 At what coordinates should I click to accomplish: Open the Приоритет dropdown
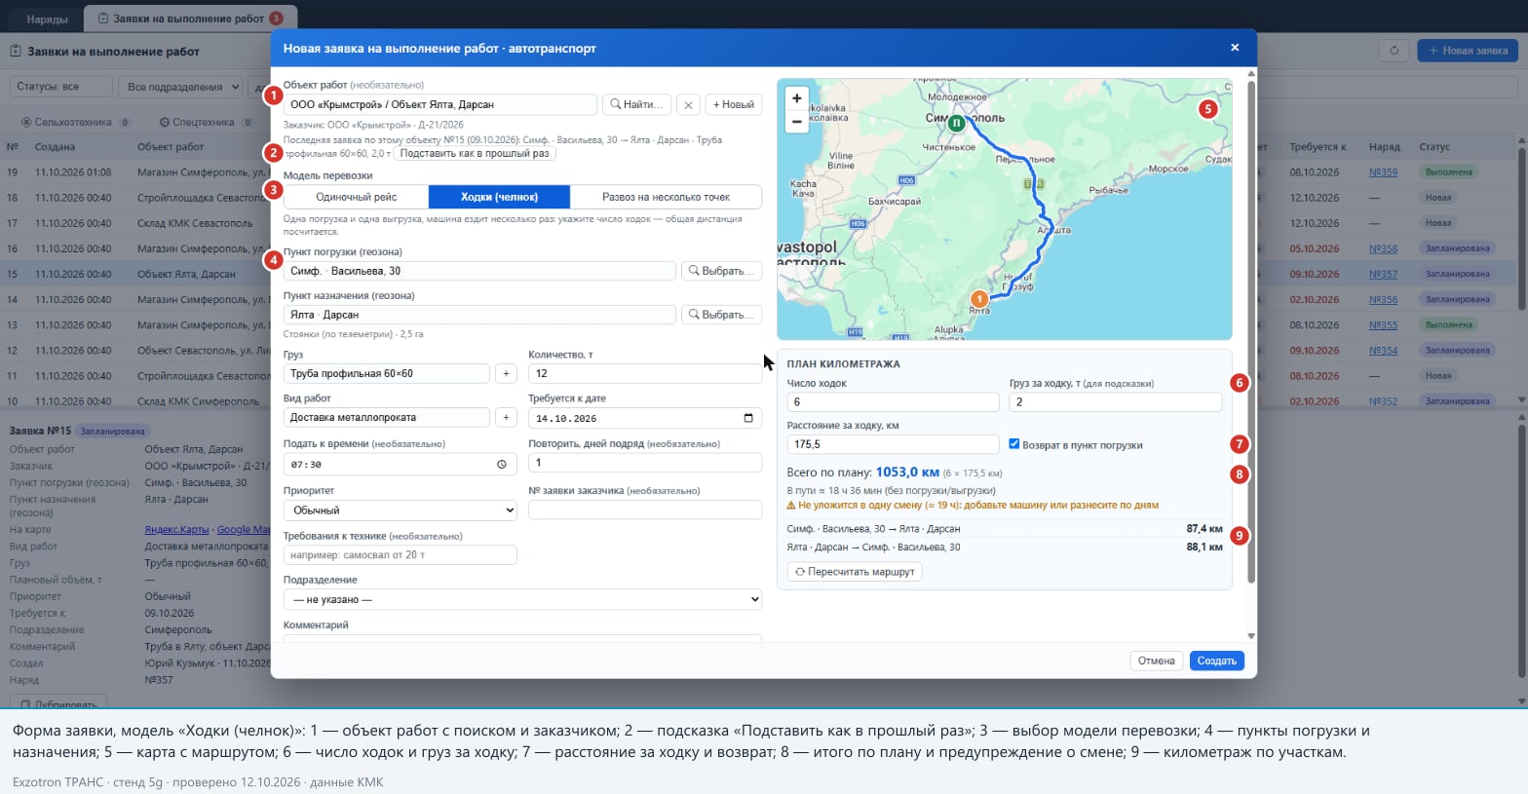(401, 510)
